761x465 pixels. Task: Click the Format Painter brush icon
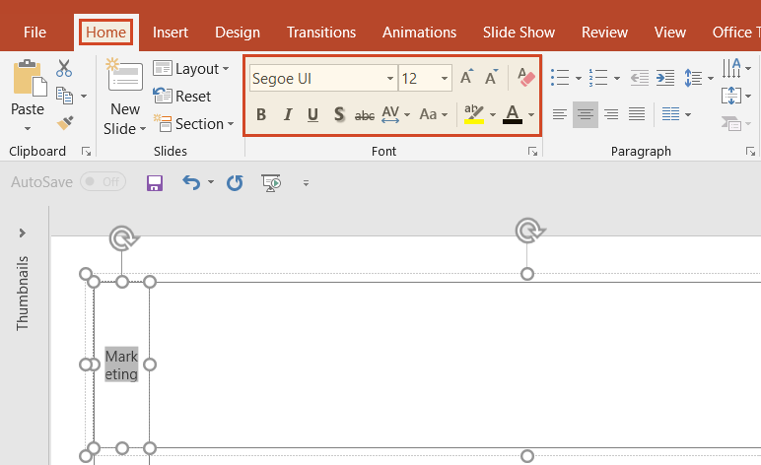point(65,123)
